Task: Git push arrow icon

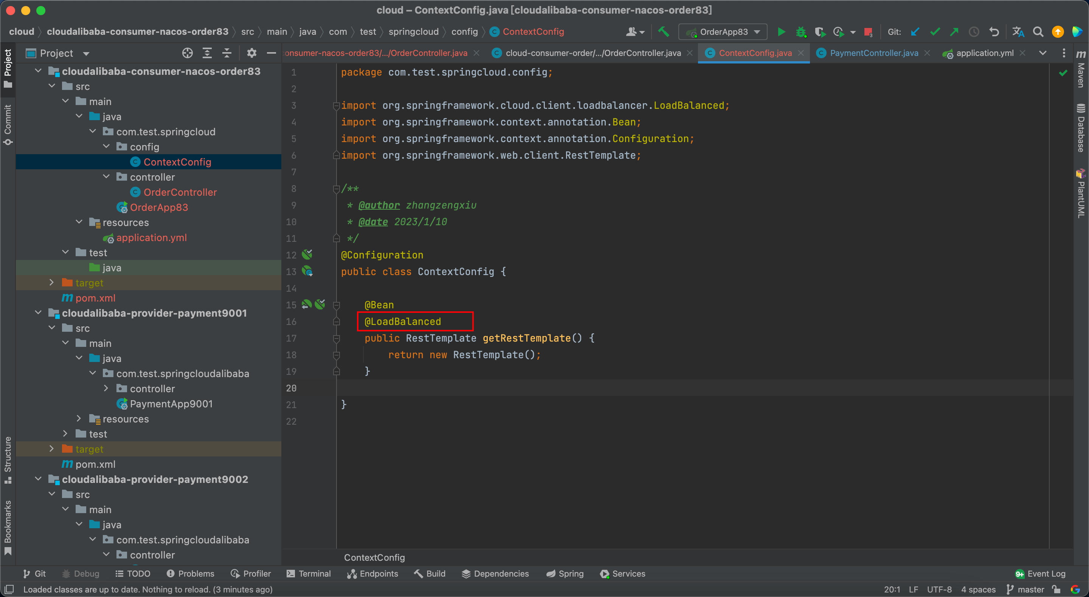Action: tap(954, 32)
